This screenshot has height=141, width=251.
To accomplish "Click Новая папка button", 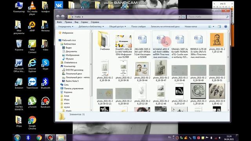I will [191, 27].
